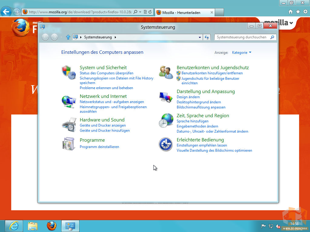Click Status des Computers überprüfen link
The height and width of the screenshot is (232, 310).
click(106, 73)
